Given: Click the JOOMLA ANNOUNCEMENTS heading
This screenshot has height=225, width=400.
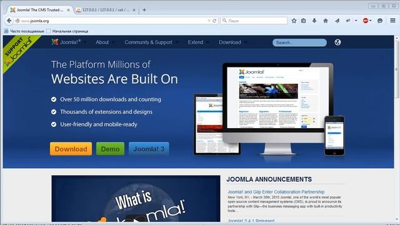Looking at the screenshot, I should 269,179.
